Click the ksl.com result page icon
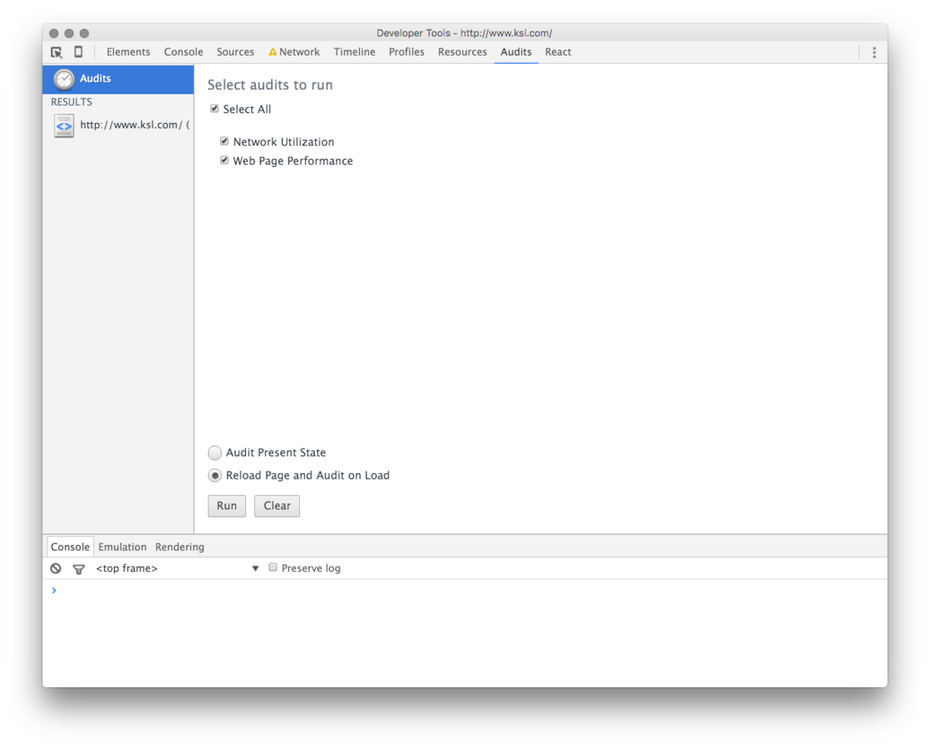930x748 pixels. tap(64, 125)
